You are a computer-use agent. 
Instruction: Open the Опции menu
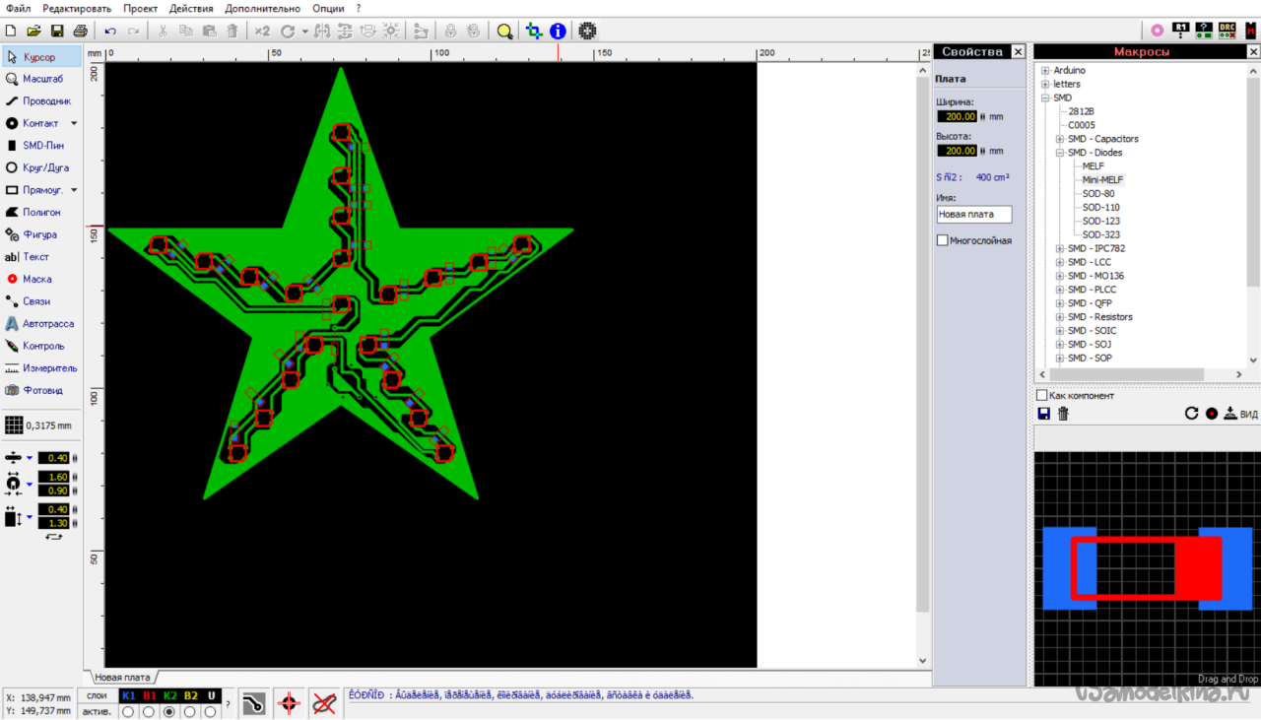click(x=328, y=8)
